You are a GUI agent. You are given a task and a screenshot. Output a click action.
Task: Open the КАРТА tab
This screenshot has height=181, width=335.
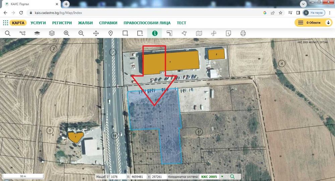pos(18,23)
